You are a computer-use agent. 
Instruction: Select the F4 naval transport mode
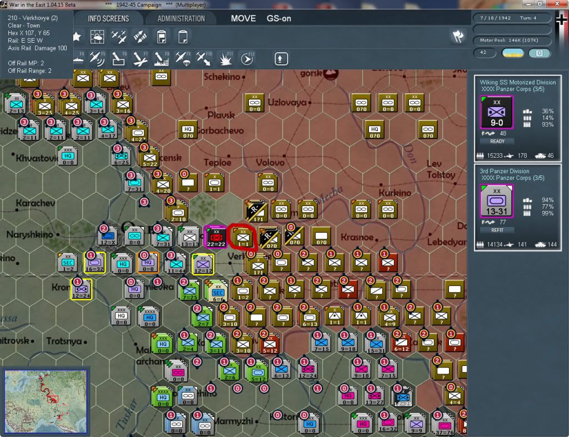click(x=78, y=59)
